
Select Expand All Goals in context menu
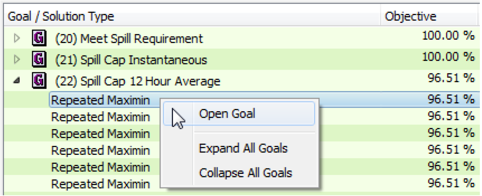(243, 148)
